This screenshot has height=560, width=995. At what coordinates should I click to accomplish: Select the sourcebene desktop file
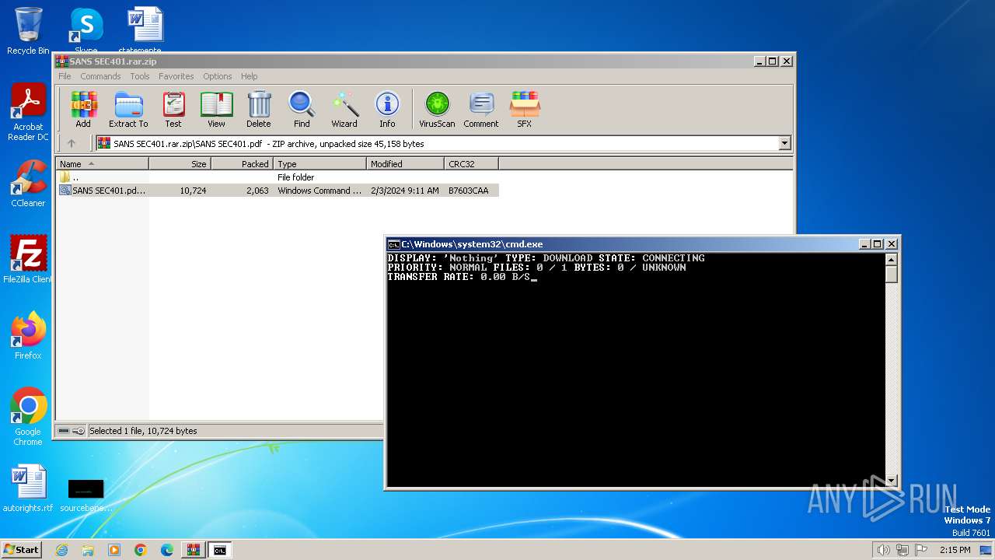(x=86, y=495)
